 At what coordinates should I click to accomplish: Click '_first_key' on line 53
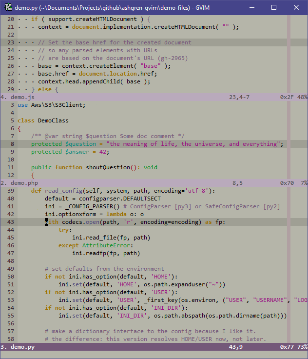161,300
